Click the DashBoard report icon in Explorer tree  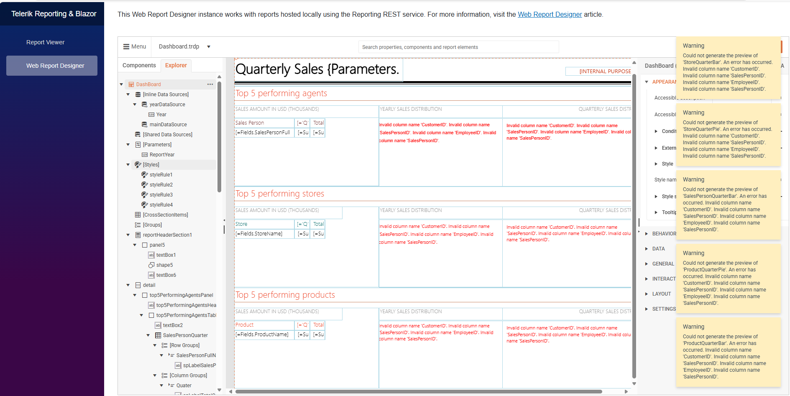[x=131, y=84]
